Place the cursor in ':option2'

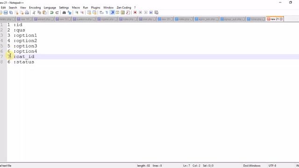coord(25,41)
